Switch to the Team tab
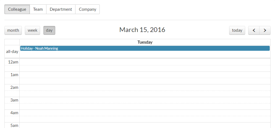The image size is (275, 128). tap(38, 9)
